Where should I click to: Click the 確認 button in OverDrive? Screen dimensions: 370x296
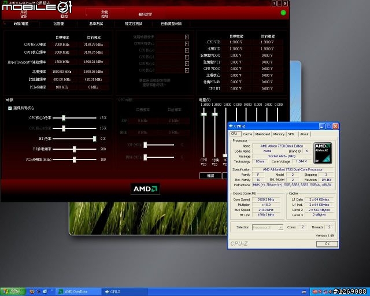(x=210, y=176)
